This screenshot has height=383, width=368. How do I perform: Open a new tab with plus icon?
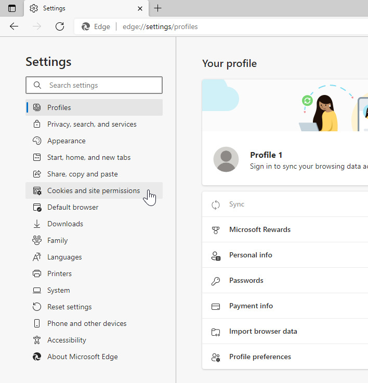pos(158,8)
